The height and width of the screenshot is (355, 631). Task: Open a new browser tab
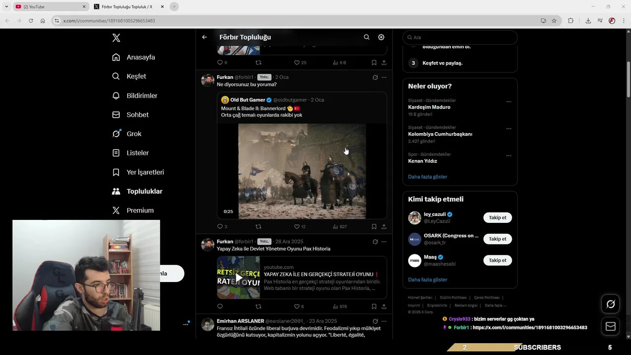[174, 7]
